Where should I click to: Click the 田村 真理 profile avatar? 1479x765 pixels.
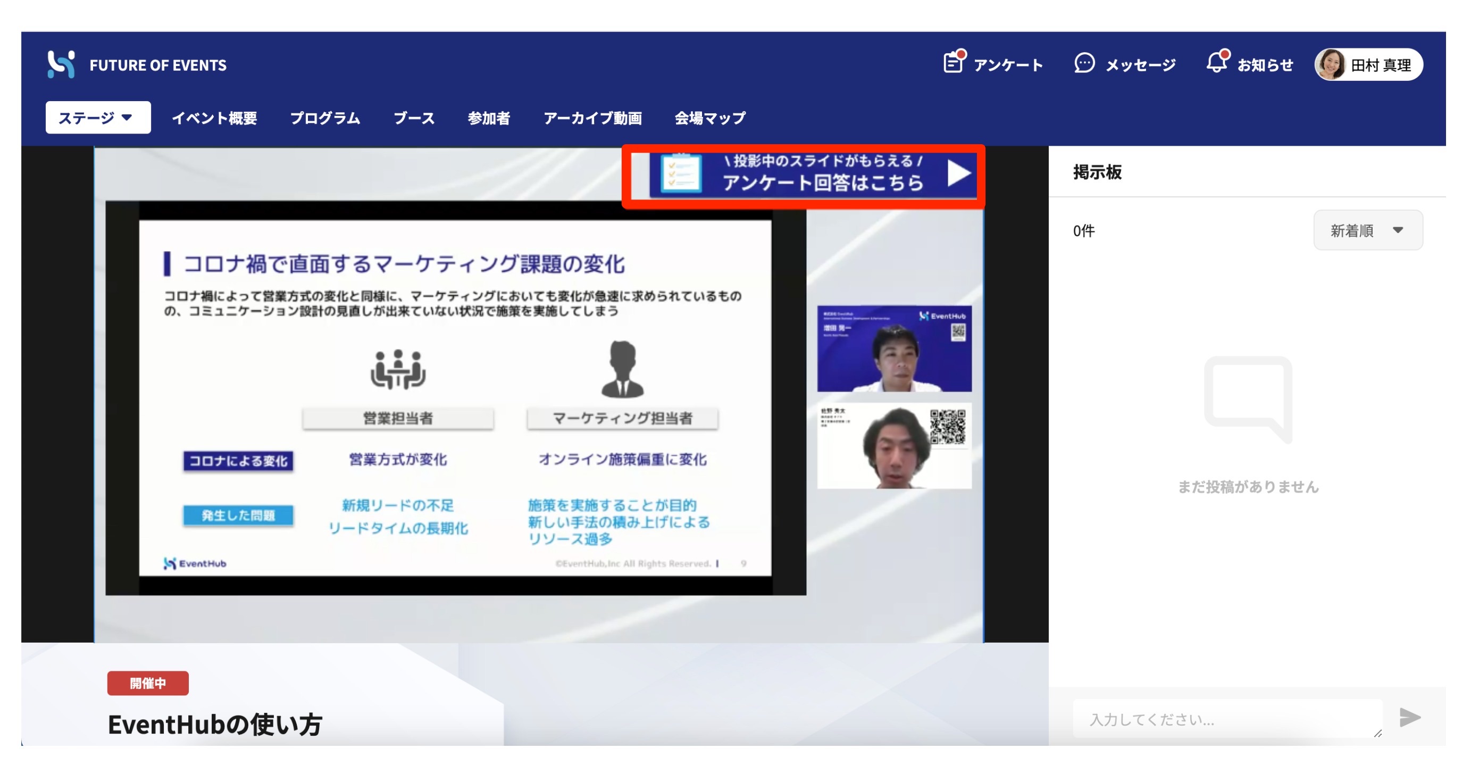tap(1332, 64)
